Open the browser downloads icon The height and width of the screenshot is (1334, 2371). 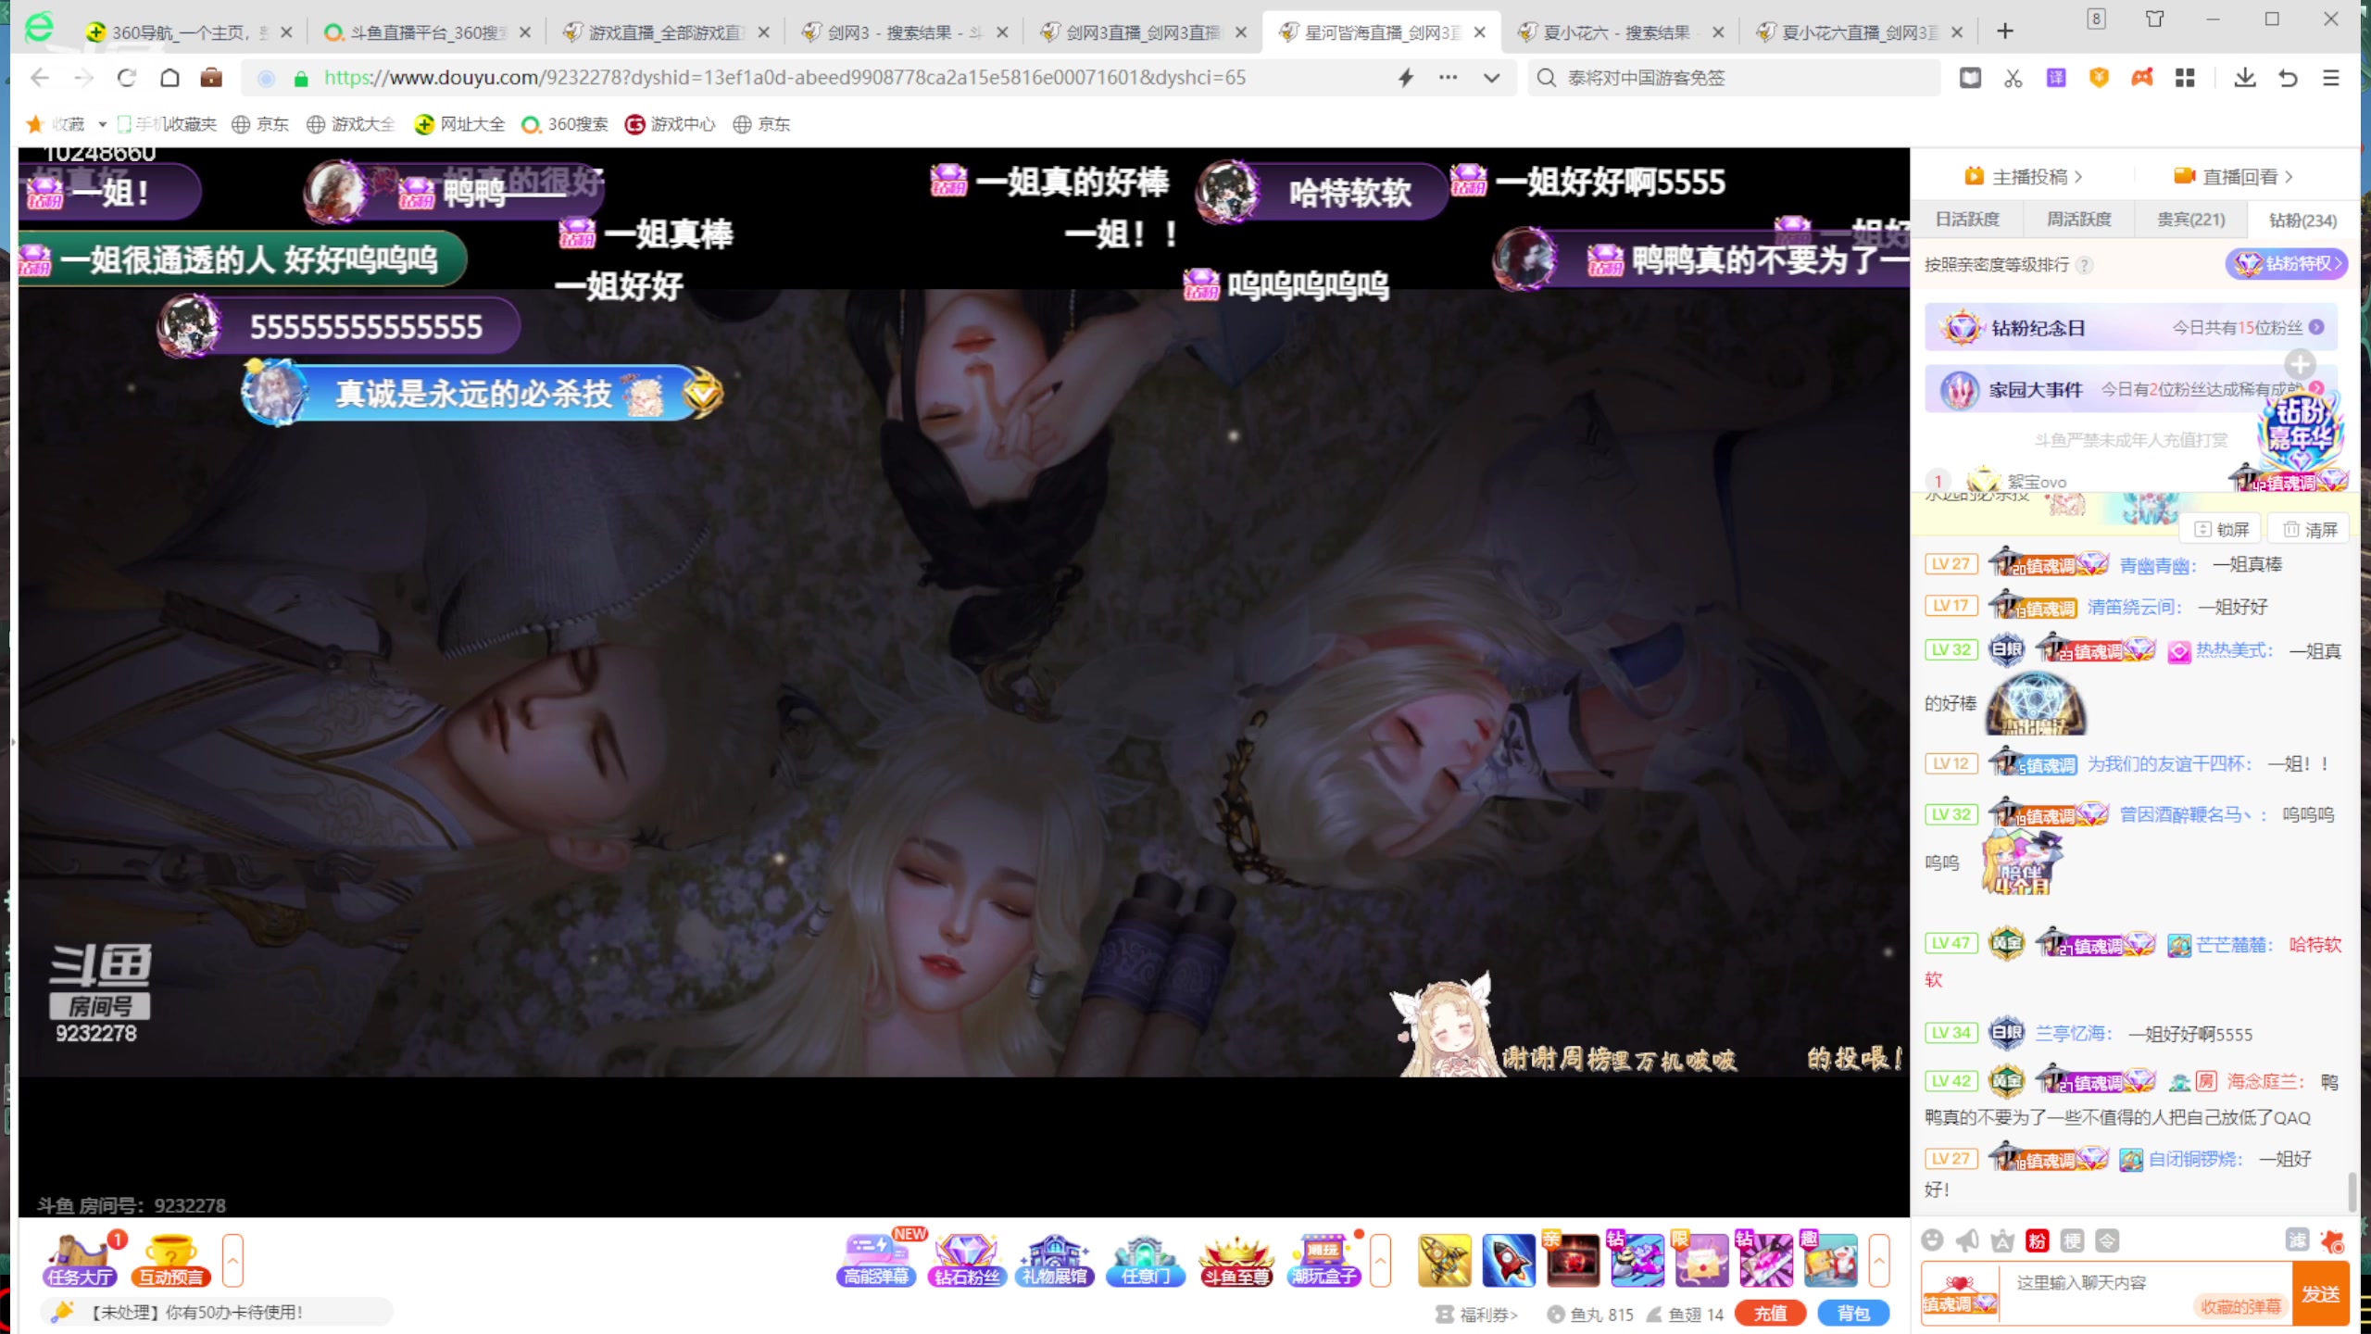pos(2245,78)
